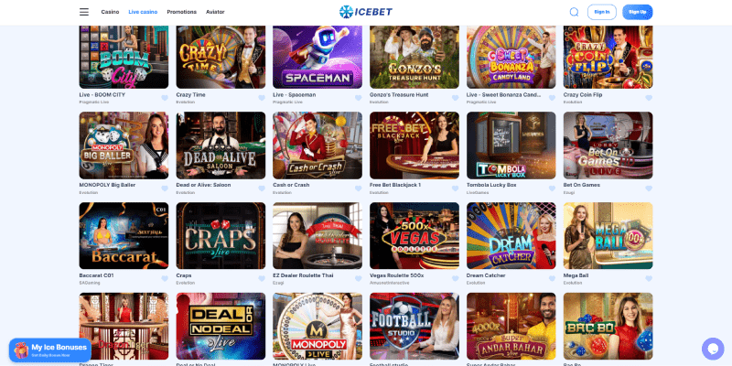732x366 pixels.
Task: Click the Sign Up button
Action: pos(637,12)
